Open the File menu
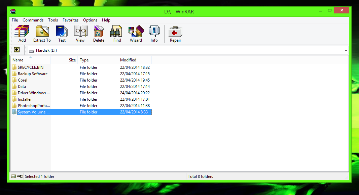Image resolution: width=359 pixels, height=195 pixels. (15, 20)
